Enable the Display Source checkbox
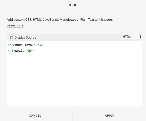 tap(12, 38)
